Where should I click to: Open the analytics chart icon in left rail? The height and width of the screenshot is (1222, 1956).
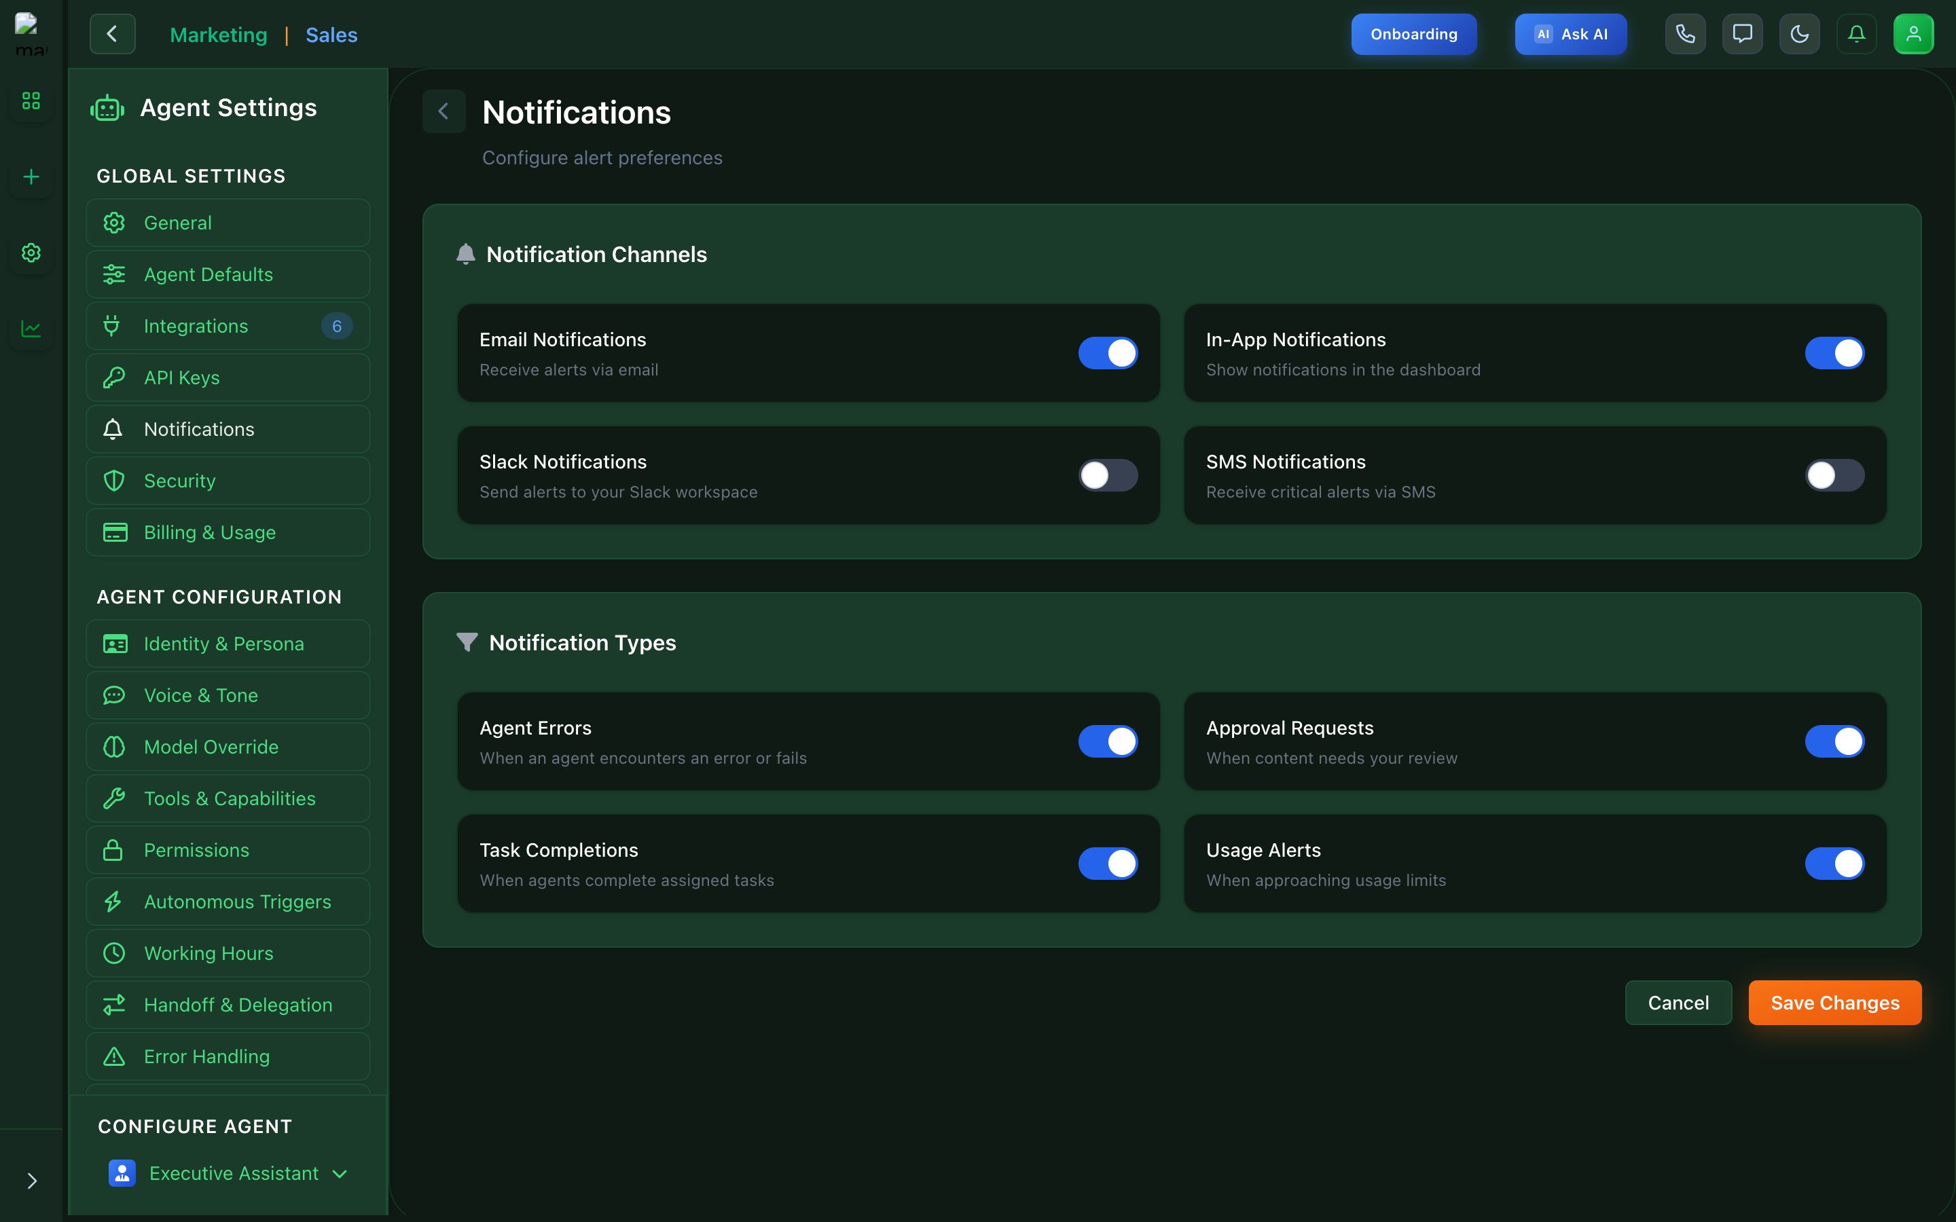click(x=31, y=329)
